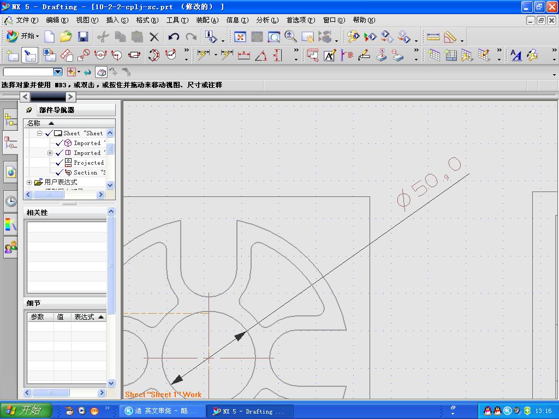Image resolution: width=559 pixels, height=419 pixels.
Task: Click the Save icon in the toolbar
Action: coord(83,37)
